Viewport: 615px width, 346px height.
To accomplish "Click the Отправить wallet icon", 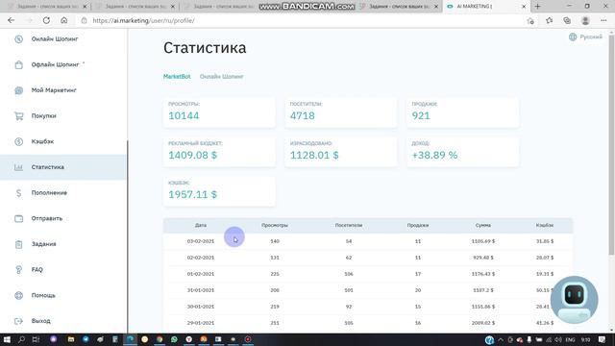I will (x=18, y=218).
